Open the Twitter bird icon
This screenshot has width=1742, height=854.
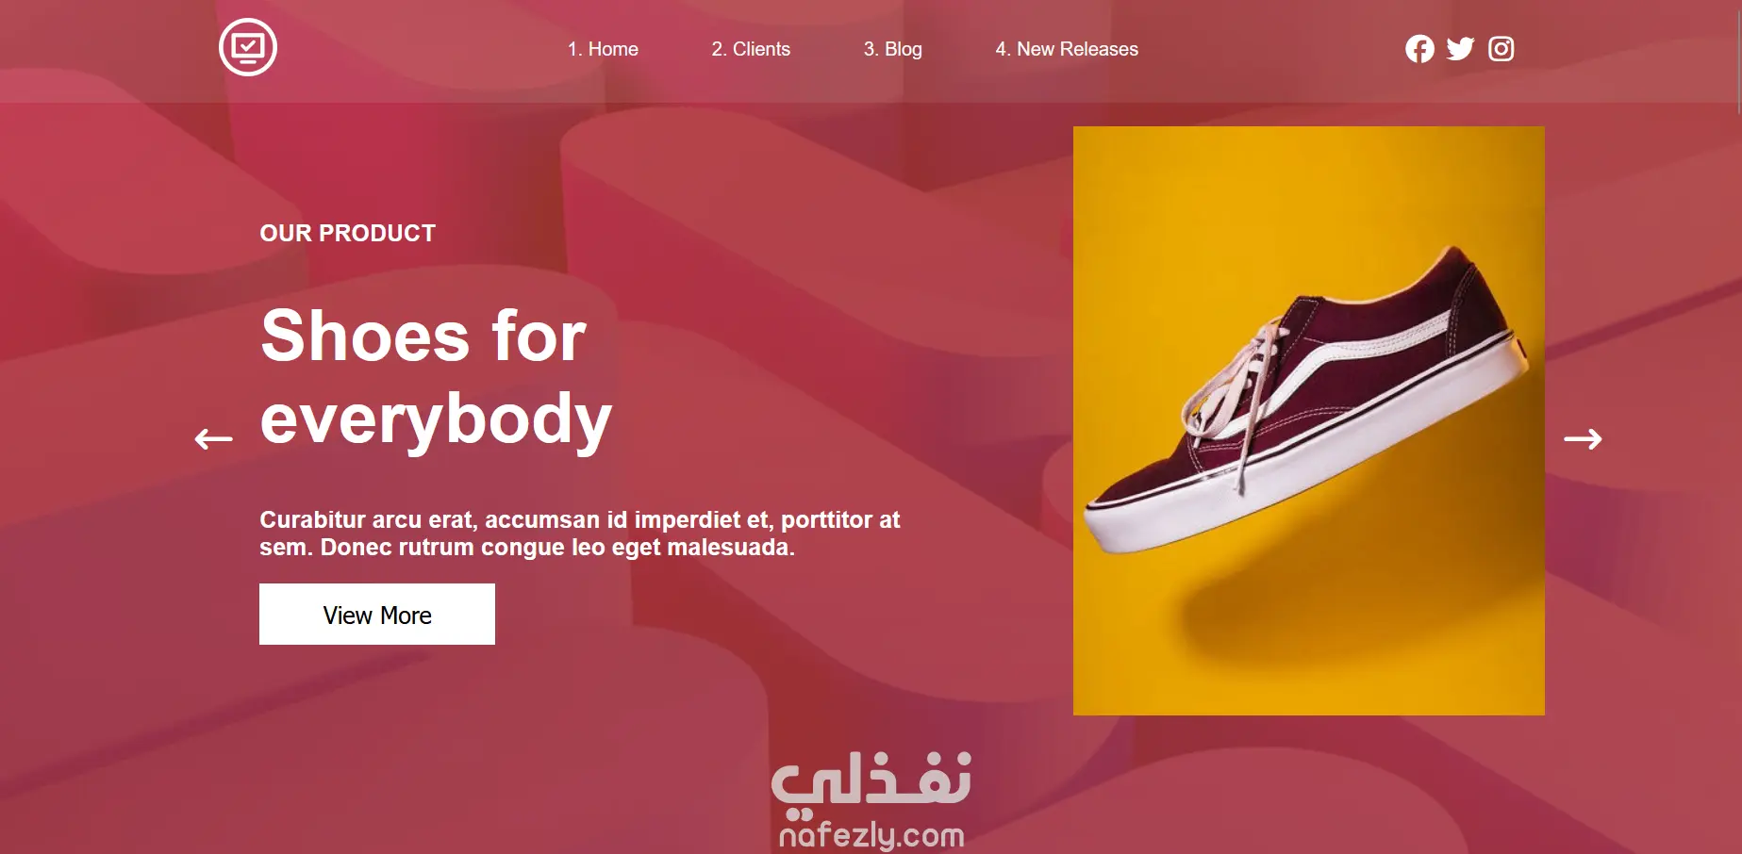tap(1460, 49)
